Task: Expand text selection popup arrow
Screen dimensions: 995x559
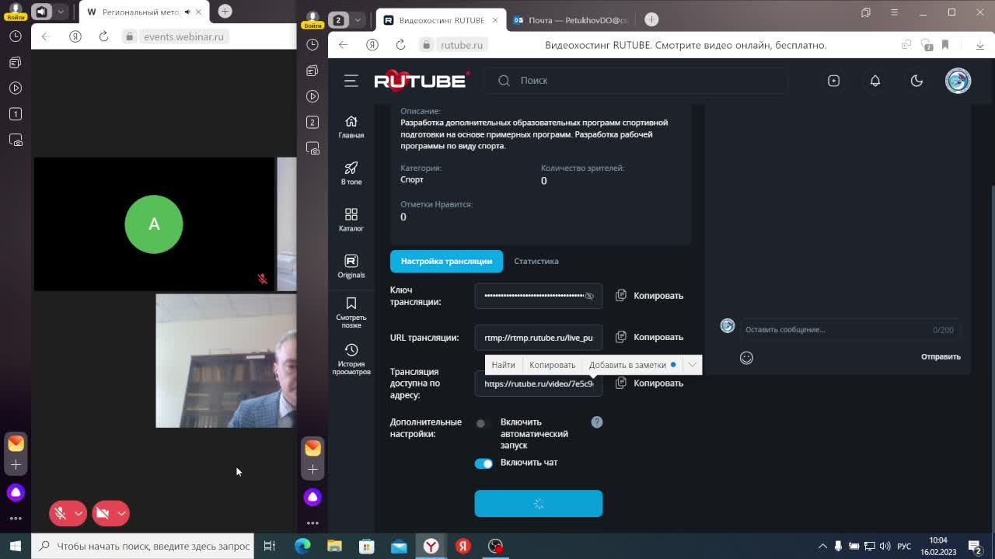Action: (692, 365)
